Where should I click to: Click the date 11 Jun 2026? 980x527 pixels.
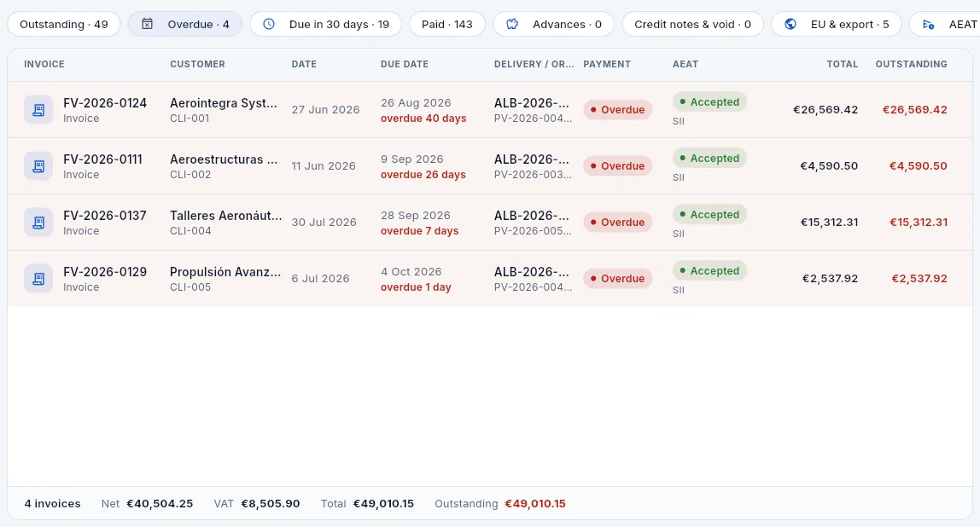324,166
